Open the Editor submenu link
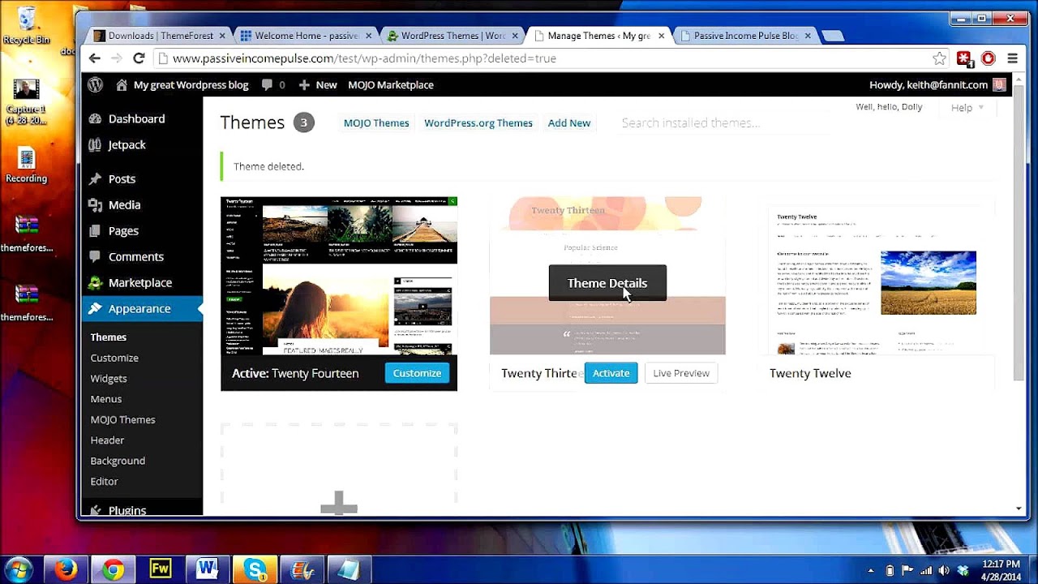Image resolution: width=1038 pixels, height=584 pixels. coord(104,481)
